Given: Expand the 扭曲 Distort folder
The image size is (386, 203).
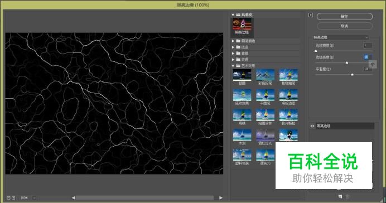Looking at the screenshot, I should (233, 47).
